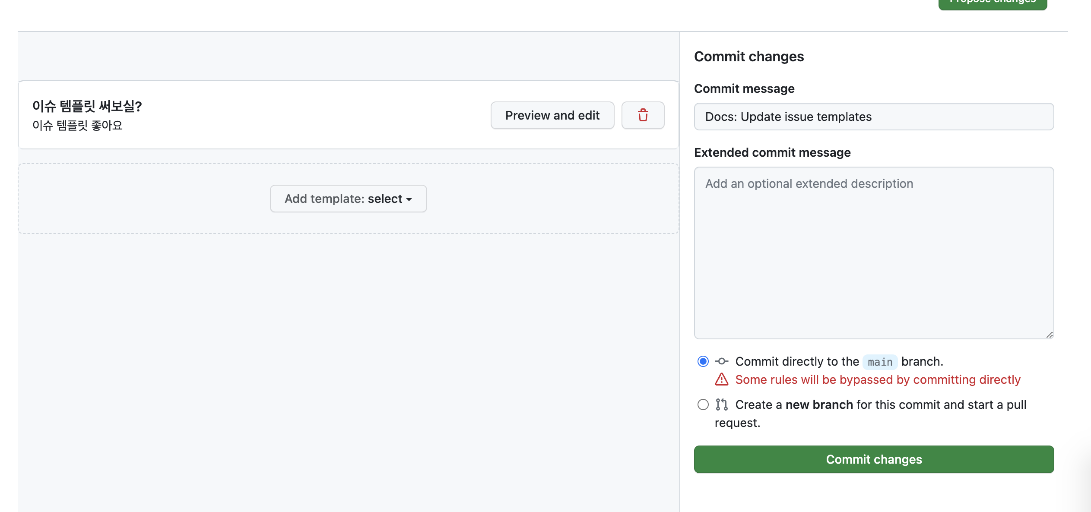Click the textarea resize handle corner
The width and height of the screenshot is (1091, 512).
1049,335
